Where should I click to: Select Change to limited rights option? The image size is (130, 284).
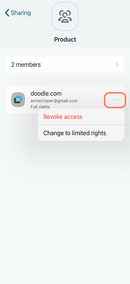pos(81,133)
